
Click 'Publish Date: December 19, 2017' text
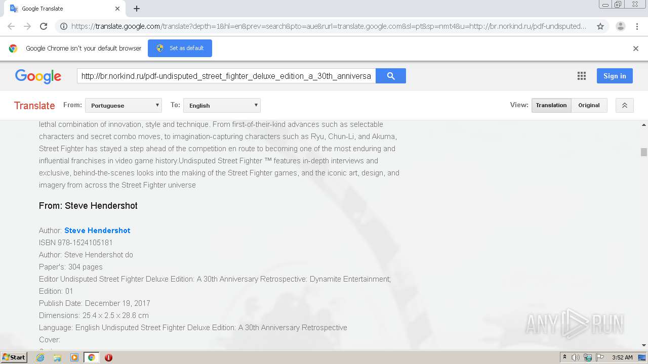coord(95,303)
